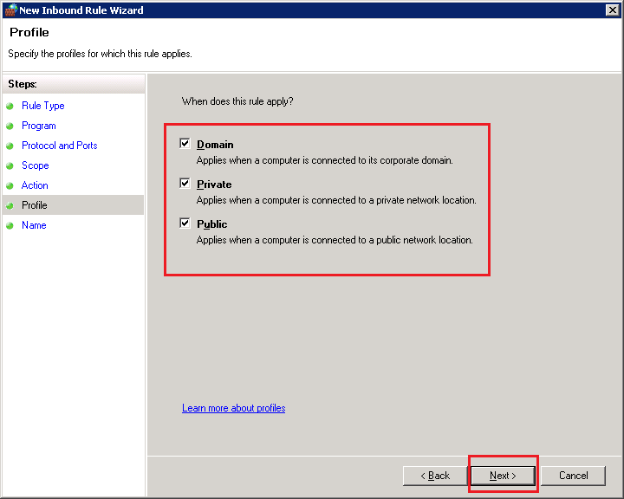Click green bullet beside Rule Type
This screenshot has width=624, height=499.
point(10,107)
